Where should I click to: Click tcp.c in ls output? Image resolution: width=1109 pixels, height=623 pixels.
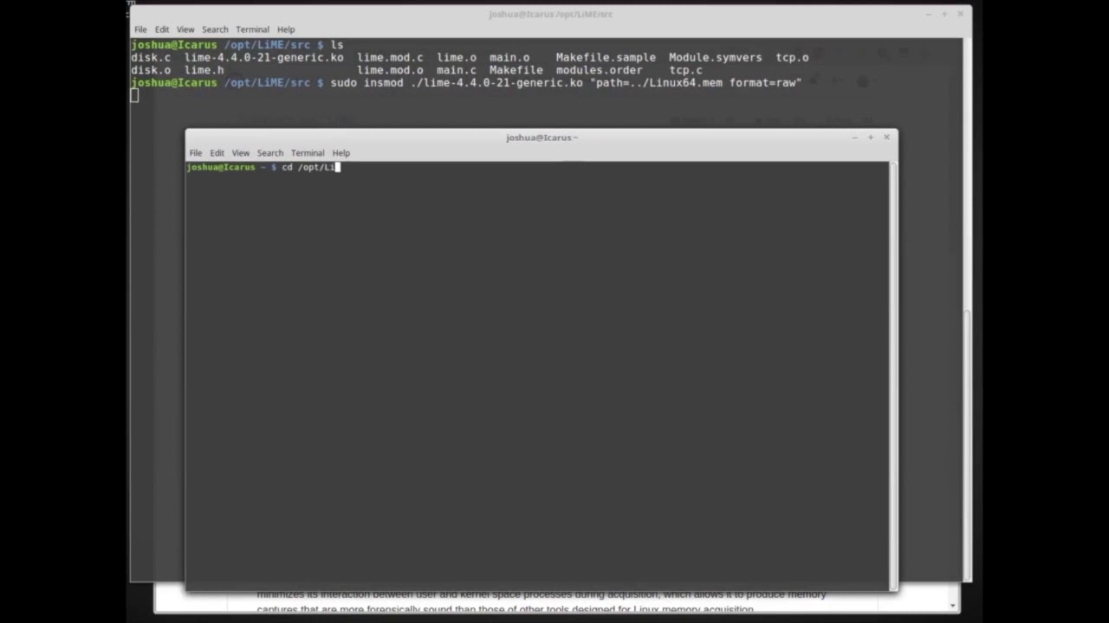tap(685, 70)
